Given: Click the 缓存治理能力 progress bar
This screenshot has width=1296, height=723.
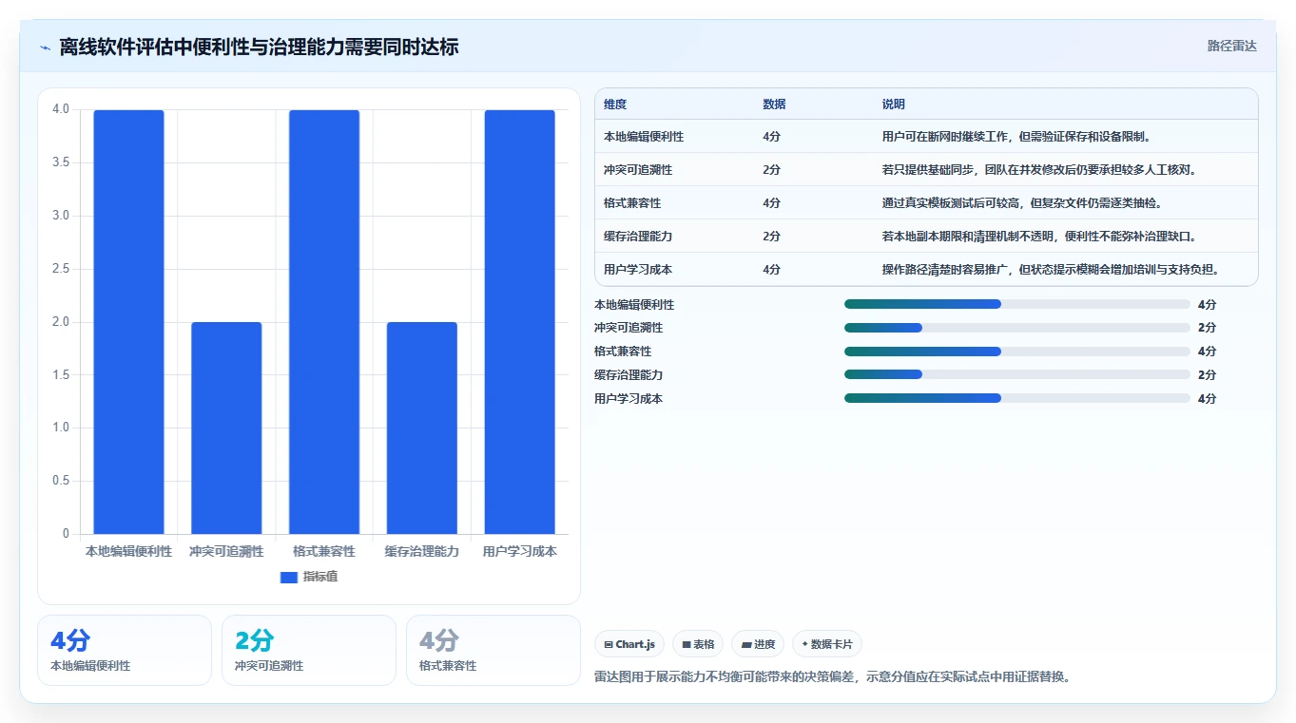Looking at the screenshot, I should pos(1016,374).
